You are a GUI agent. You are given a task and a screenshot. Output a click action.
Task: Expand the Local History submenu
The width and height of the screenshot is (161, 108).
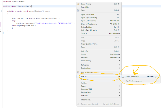[x=99, y=61]
